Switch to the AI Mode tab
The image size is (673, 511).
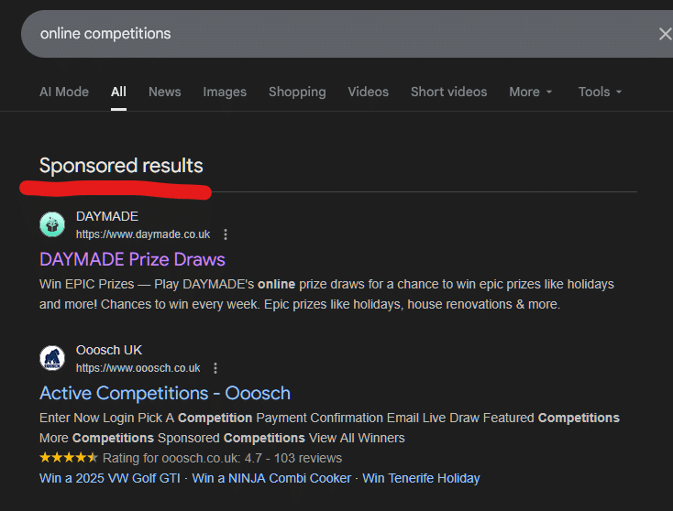[64, 92]
